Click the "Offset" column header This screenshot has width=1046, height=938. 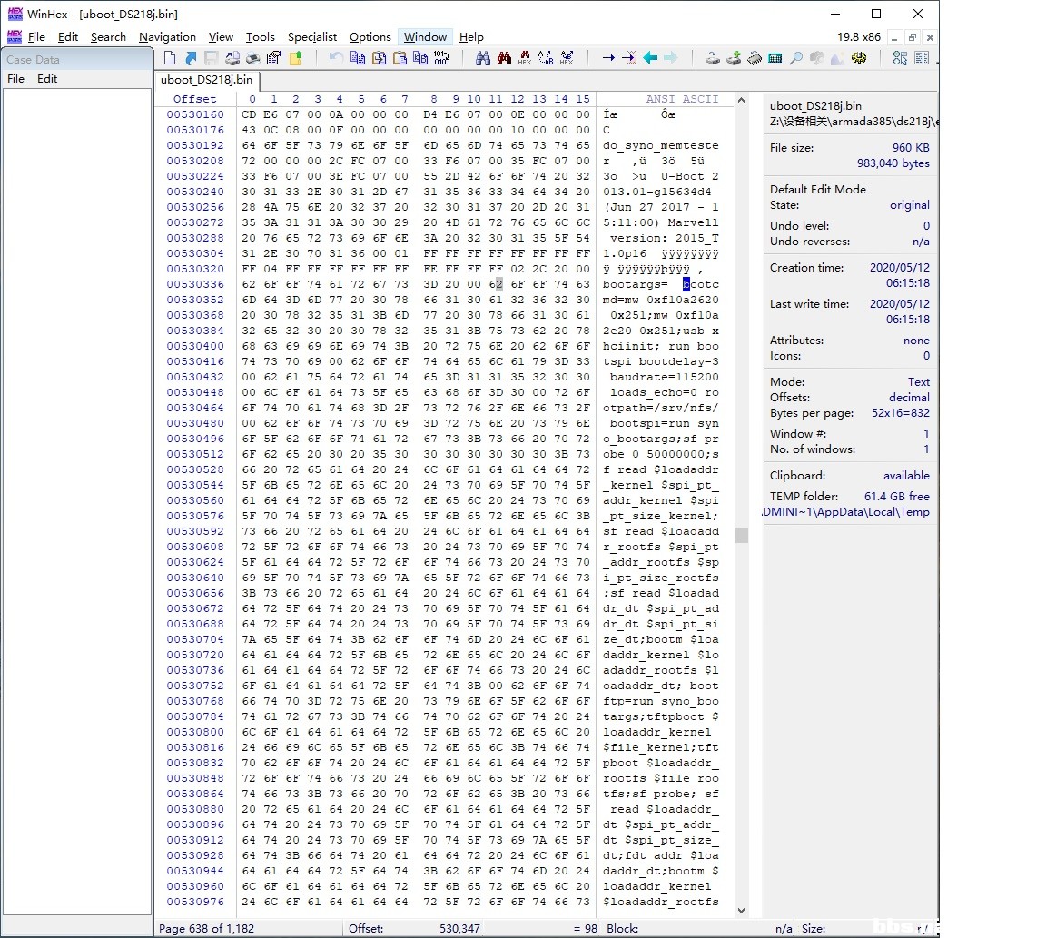(195, 99)
